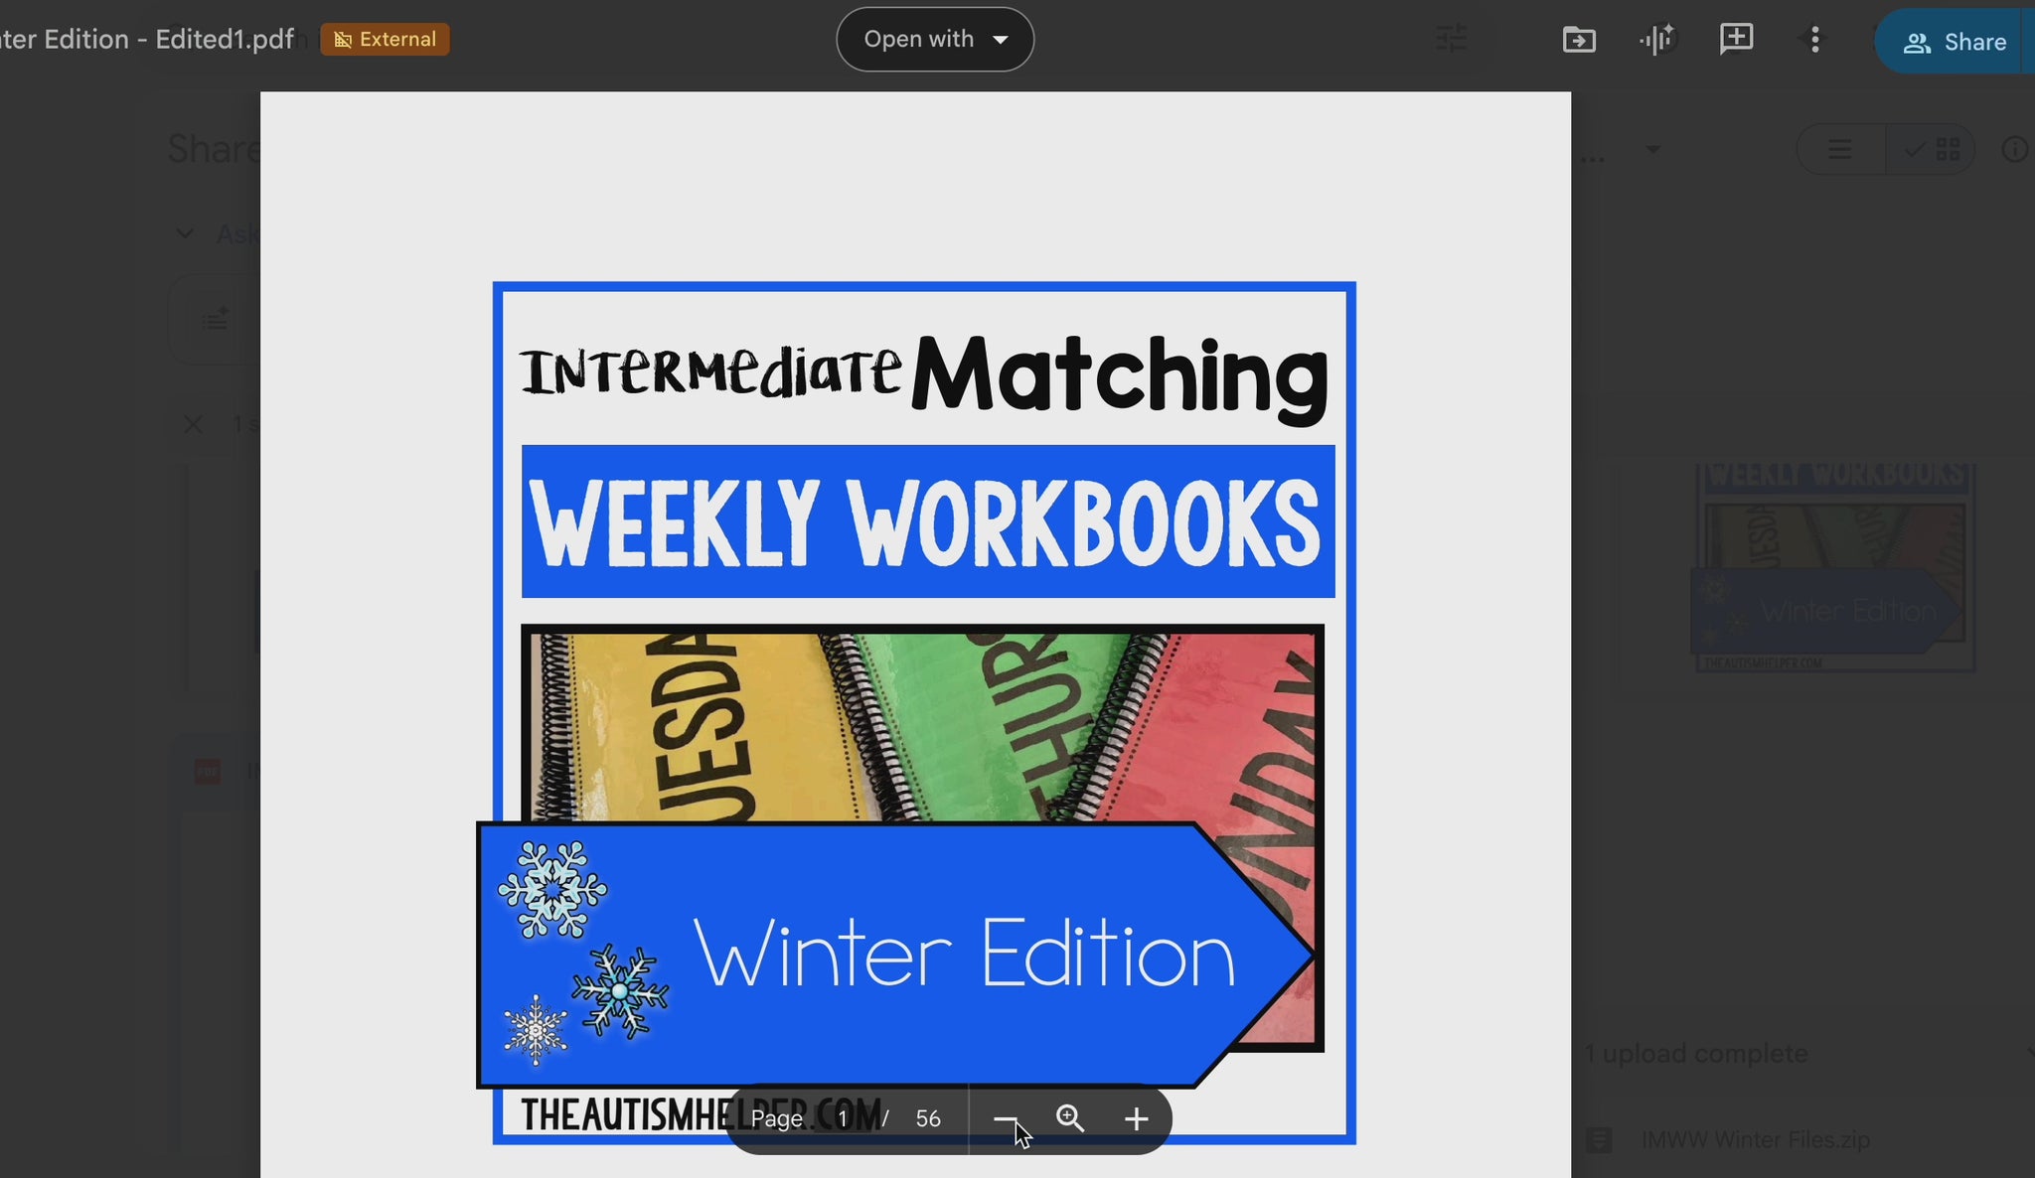Switch to list layout view

(x=1840, y=150)
